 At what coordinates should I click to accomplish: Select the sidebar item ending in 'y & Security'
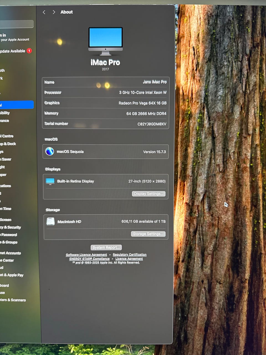11,227
